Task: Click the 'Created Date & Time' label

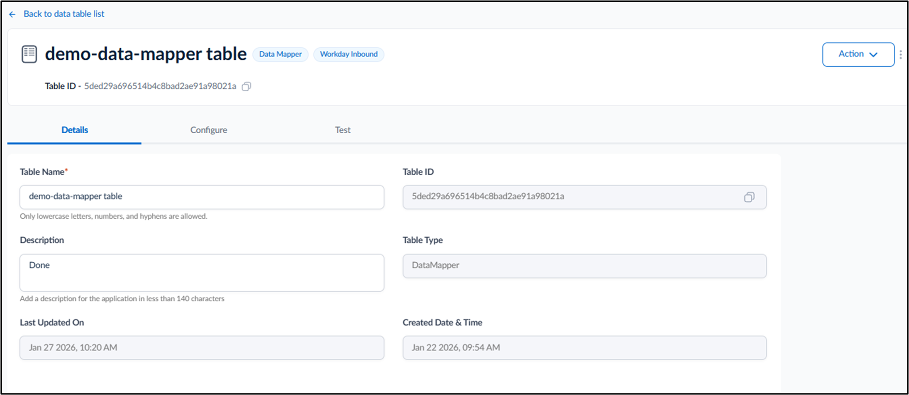Action: tap(442, 323)
